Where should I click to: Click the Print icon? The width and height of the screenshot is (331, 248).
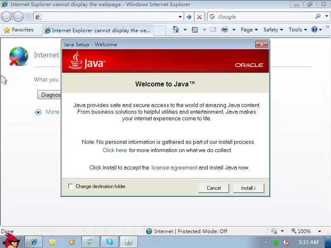pos(225,29)
